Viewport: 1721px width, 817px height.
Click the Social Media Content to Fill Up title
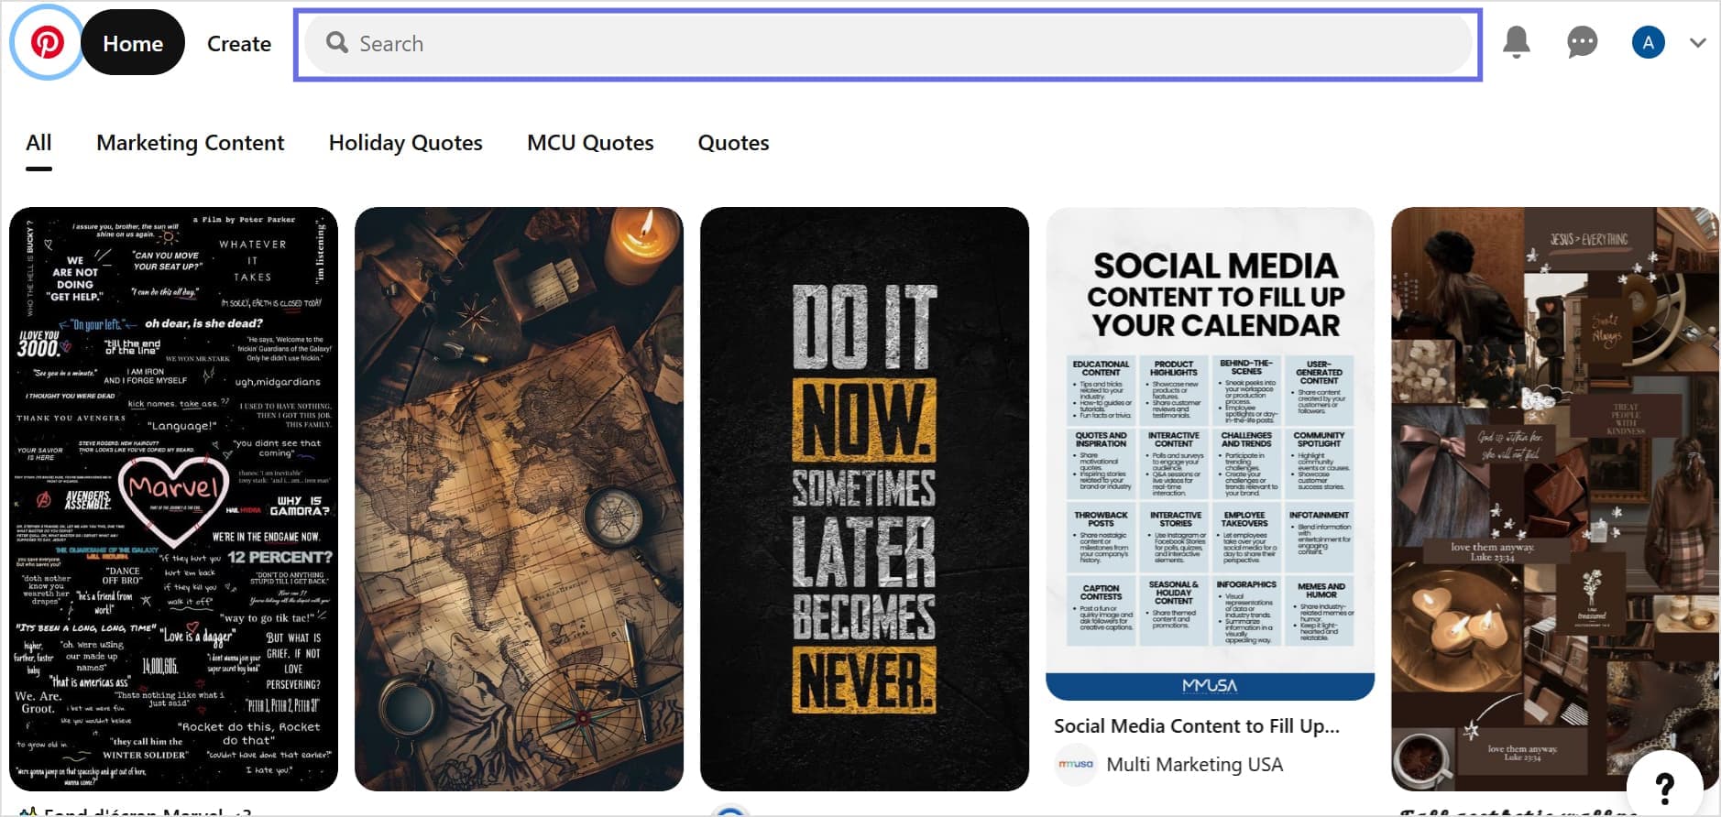(1197, 726)
